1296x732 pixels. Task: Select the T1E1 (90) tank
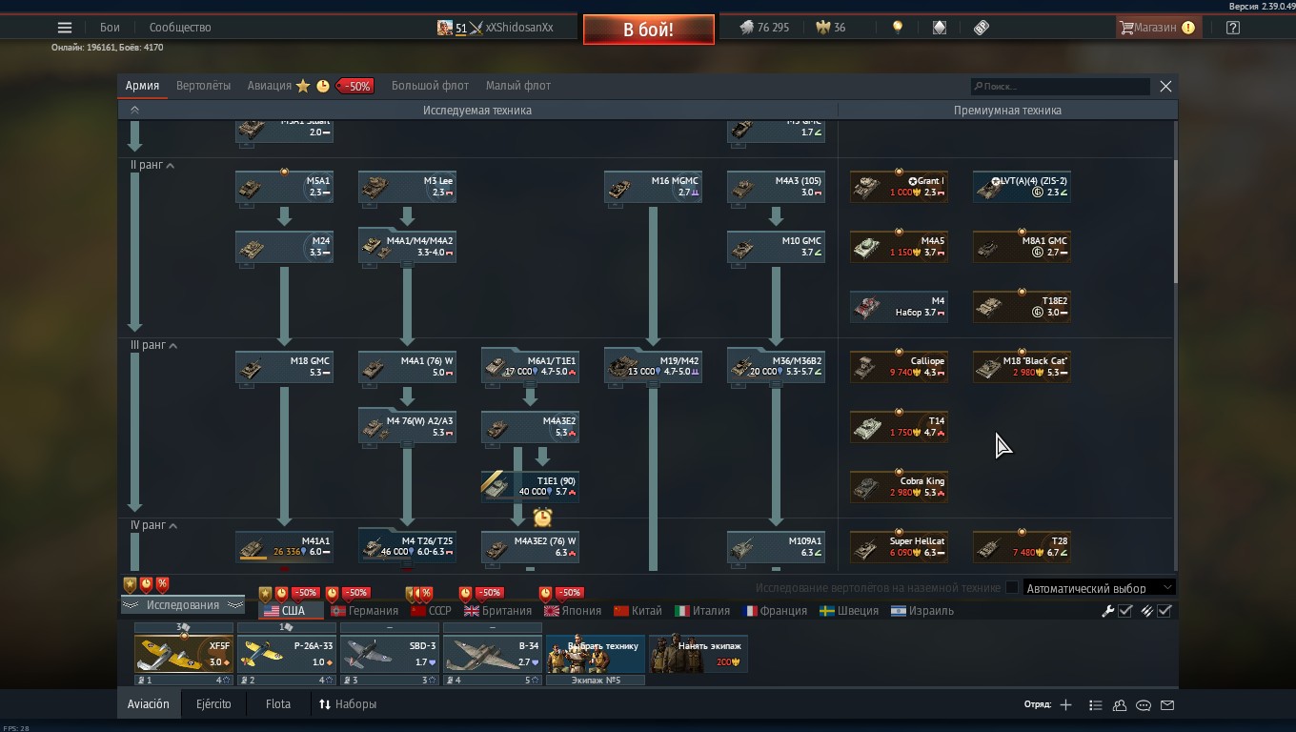coord(530,487)
